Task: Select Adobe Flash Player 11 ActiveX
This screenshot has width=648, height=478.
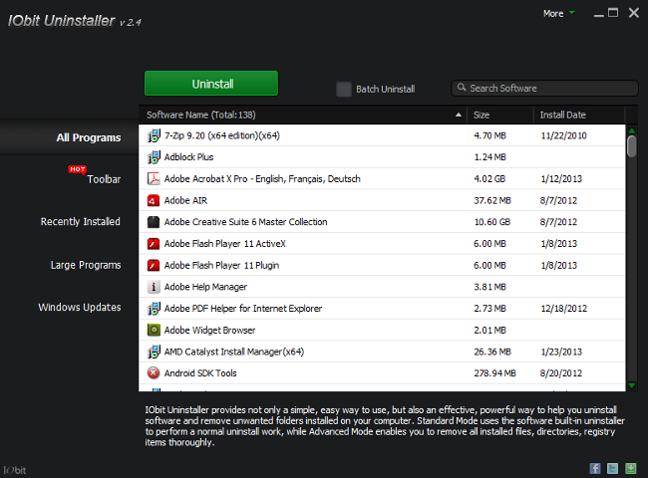Action: pos(382,244)
